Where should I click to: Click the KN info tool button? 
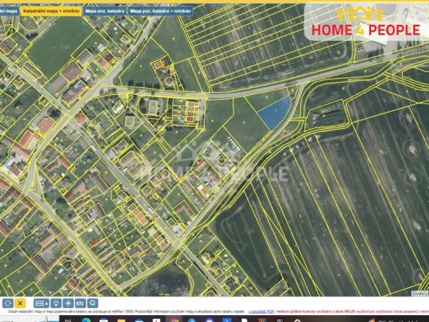click(x=80, y=303)
